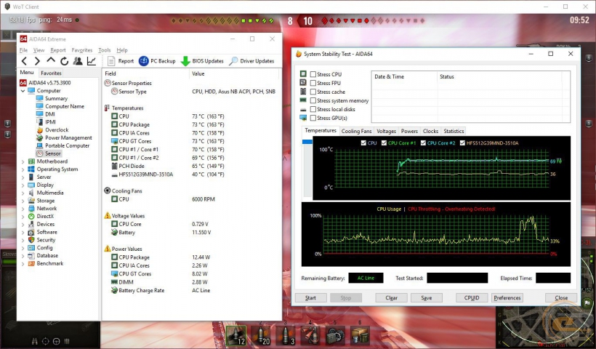Expand the Network tree node
The height and width of the screenshot is (349, 596).
point(23,209)
